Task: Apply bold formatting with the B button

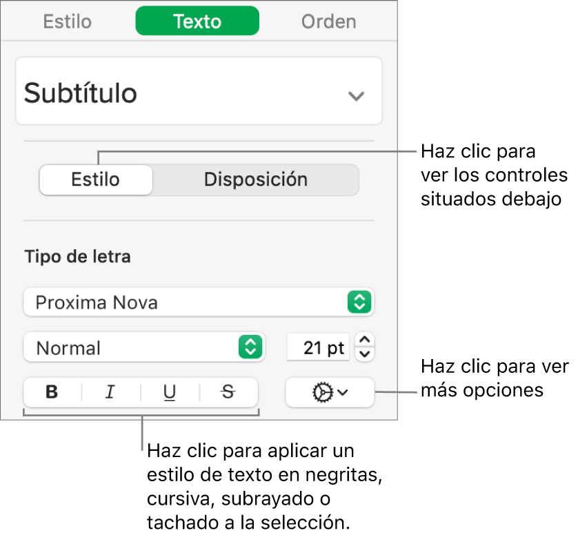Action: (x=52, y=392)
